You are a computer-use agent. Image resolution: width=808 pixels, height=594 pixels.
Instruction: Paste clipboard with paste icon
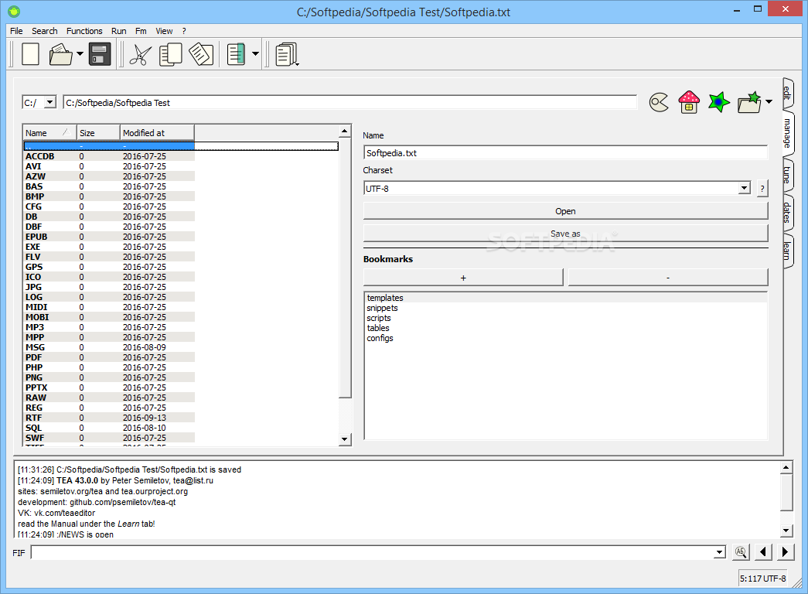(201, 54)
